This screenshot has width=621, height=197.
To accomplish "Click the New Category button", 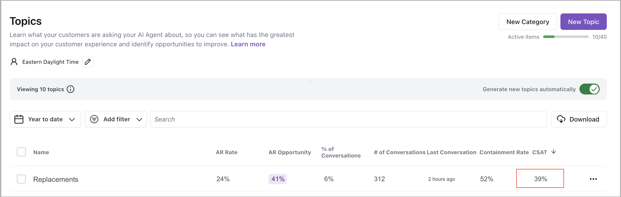I will [x=527, y=22].
